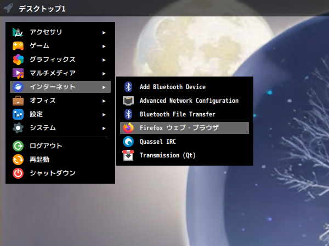Click the インターネット globe icon

pos(18,87)
